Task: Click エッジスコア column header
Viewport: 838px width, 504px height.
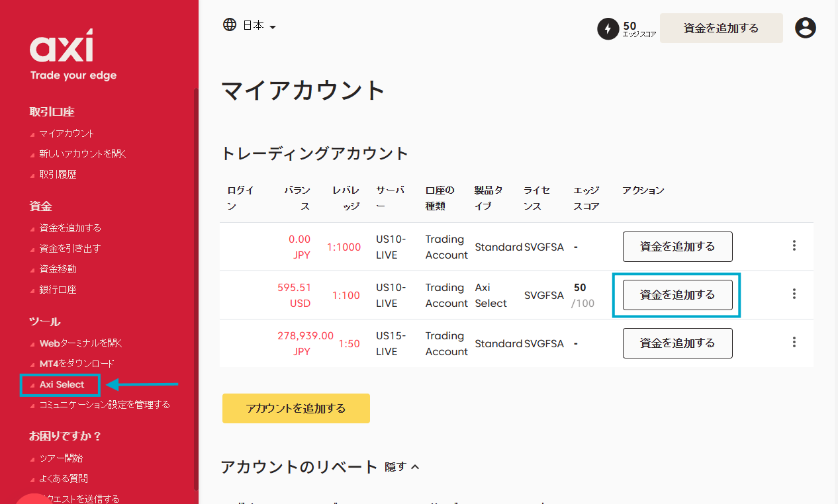Action: 586,198
